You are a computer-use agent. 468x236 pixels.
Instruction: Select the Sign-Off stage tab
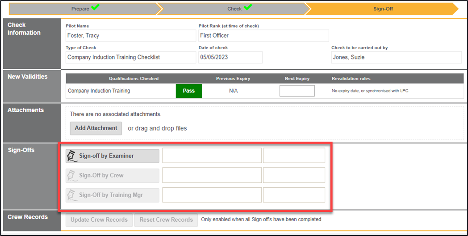[x=383, y=9]
